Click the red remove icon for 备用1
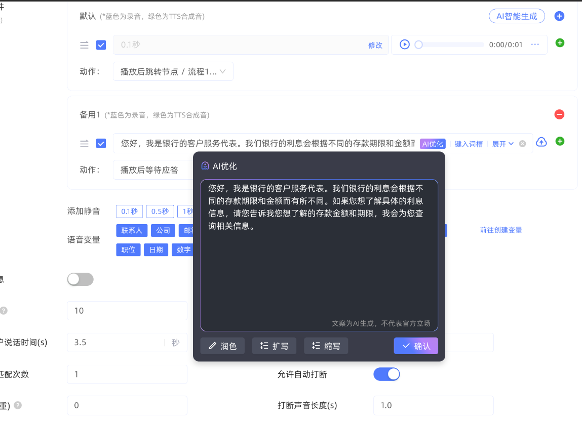This screenshot has height=427, width=582. click(559, 114)
